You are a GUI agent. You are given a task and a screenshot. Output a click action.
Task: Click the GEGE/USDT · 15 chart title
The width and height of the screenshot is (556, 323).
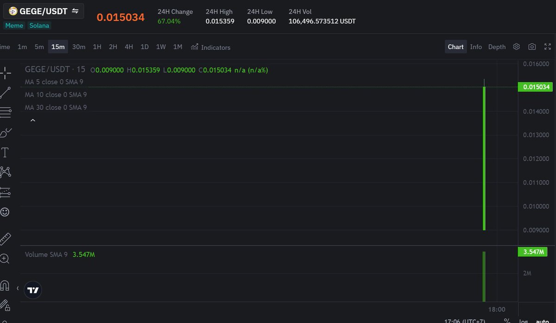pyautogui.click(x=55, y=69)
